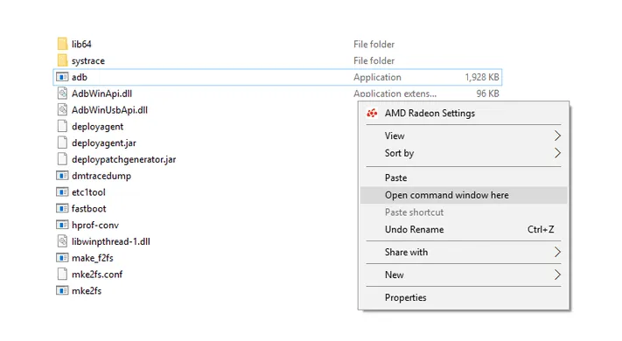
Task: Select the systrace folder name
Action: pyautogui.click(x=88, y=61)
